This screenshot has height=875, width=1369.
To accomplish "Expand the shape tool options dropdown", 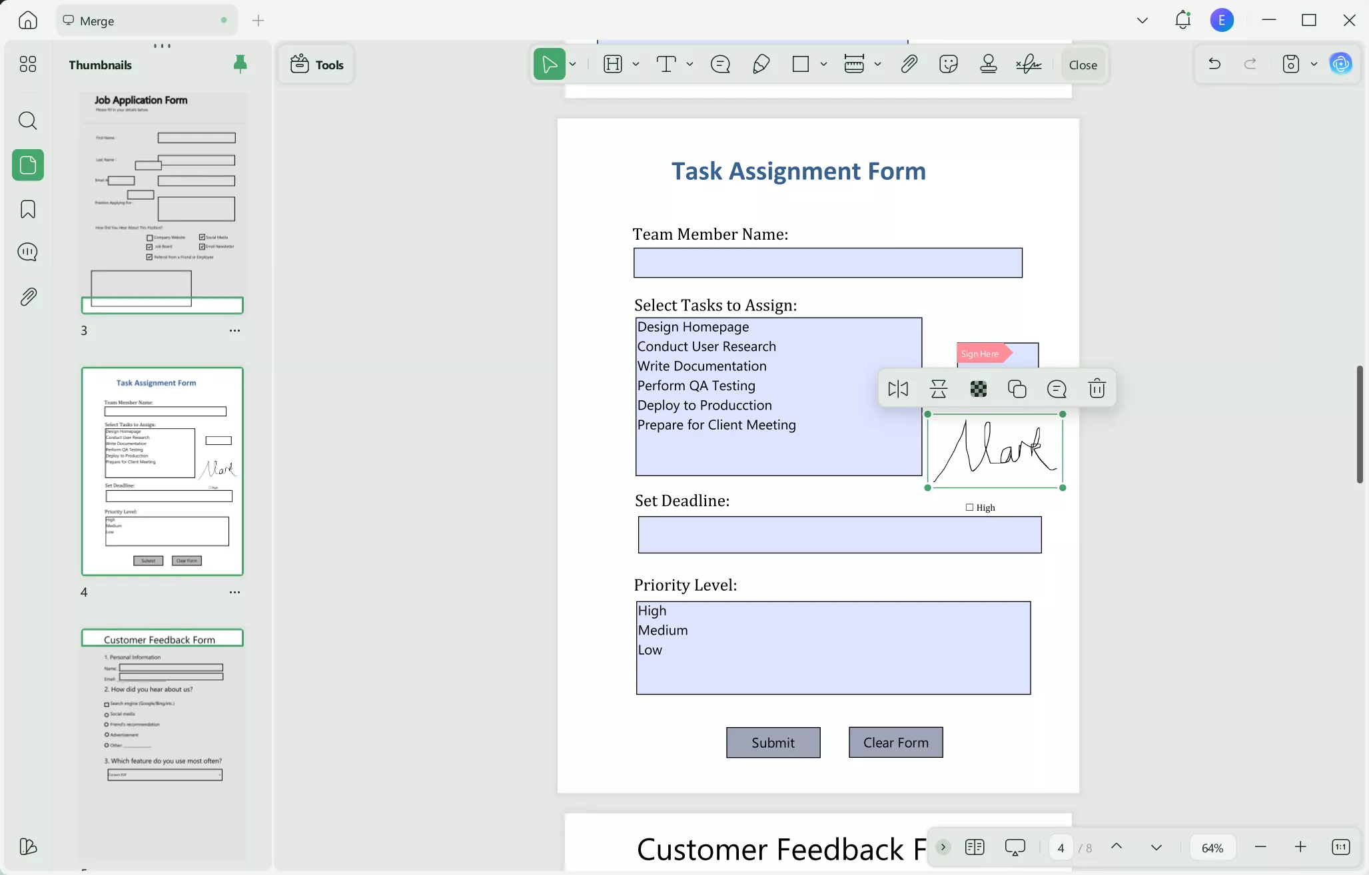I will tap(823, 64).
